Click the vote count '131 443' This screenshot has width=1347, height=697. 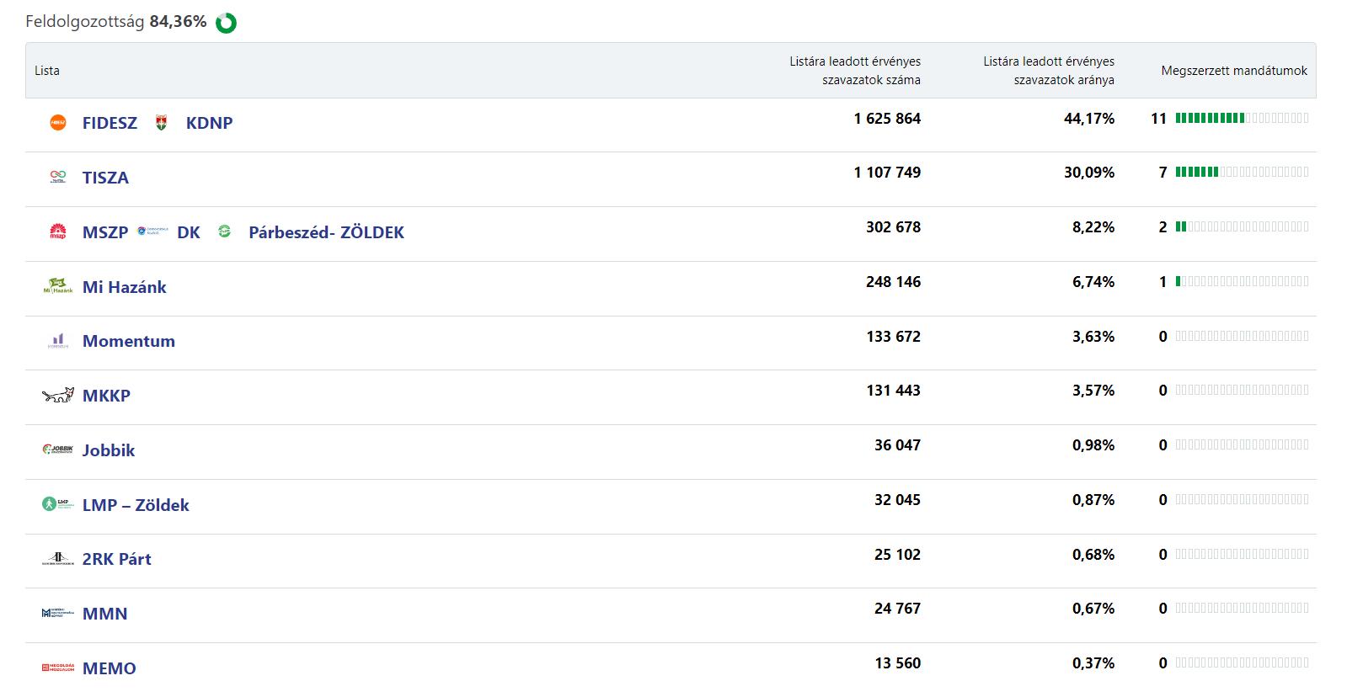point(894,391)
